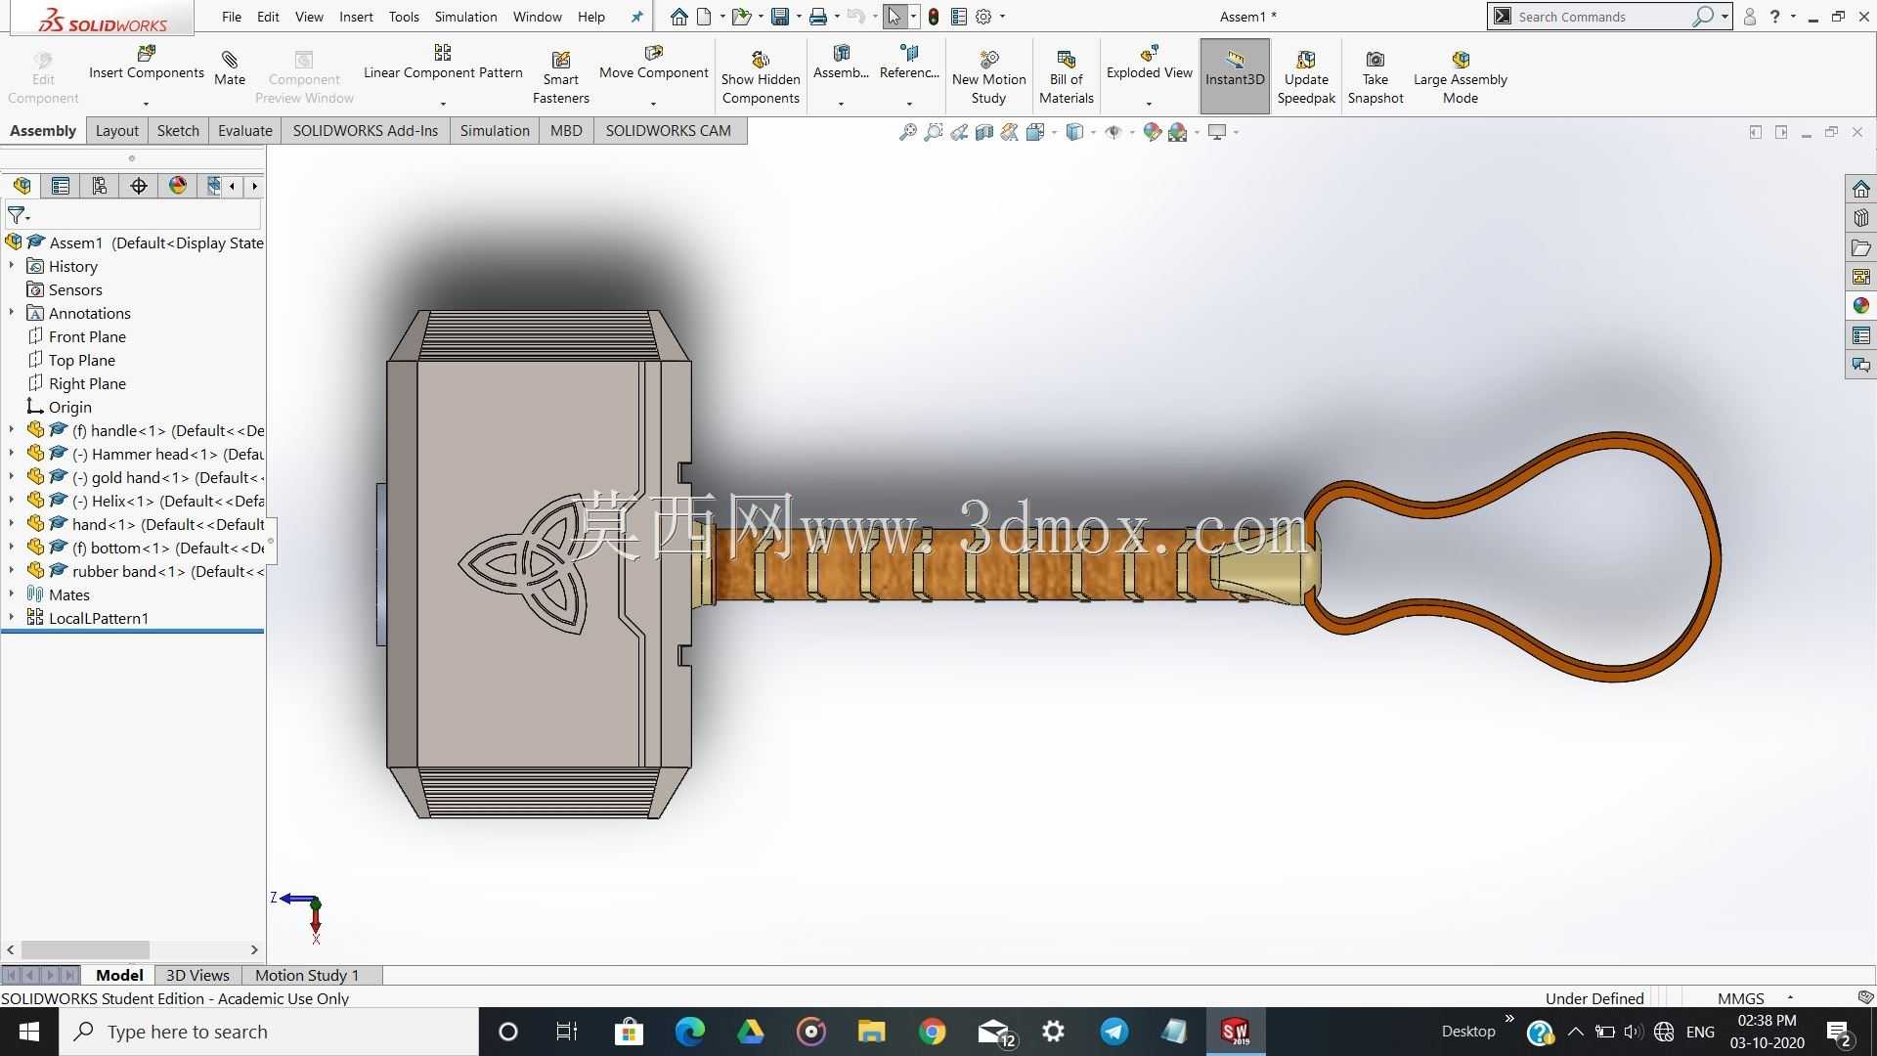Switch to the SOLIDWORKS Add-Ins tab
Screen dimensions: 1877x1056
(365, 131)
